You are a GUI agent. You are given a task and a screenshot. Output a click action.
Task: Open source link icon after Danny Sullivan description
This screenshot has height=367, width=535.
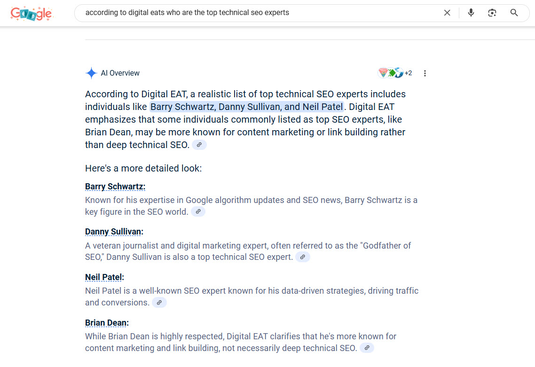[303, 257]
